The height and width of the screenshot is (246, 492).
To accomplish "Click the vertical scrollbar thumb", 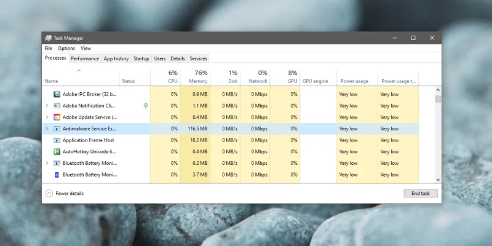I will tap(438, 99).
